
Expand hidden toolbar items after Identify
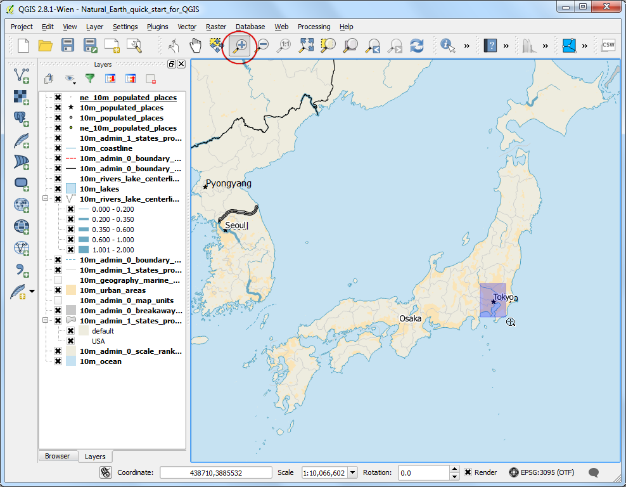467,46
